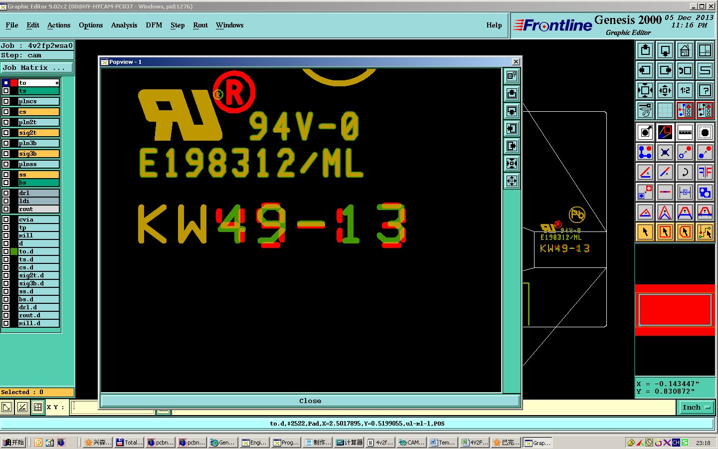The width and height of the screenshot is (718, 449).
Task: Select the mill.d layer row
Action: point(38,323)
